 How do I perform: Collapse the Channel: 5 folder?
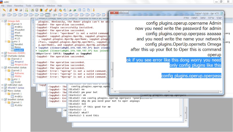tap(6, 24)
